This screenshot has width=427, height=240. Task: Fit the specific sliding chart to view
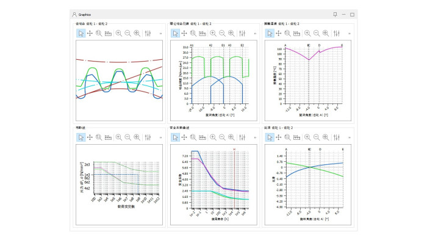point(326,137)
